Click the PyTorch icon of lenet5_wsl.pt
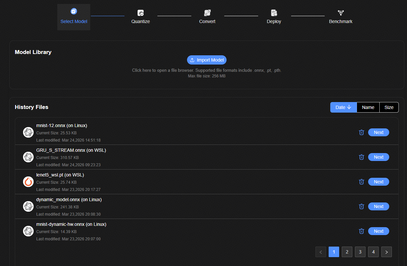Image resolution: width=407 pixels, height=266 pixels. tap(28, 182)
